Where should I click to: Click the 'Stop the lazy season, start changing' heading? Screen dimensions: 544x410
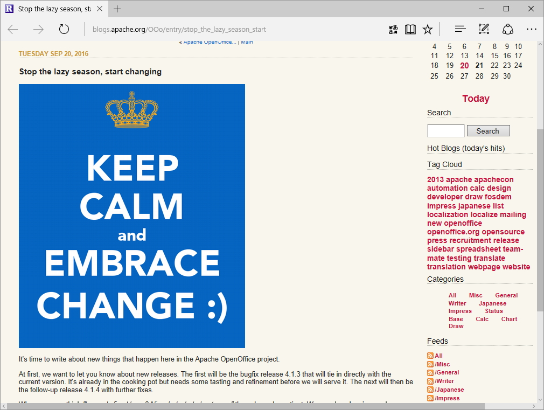[x=90, y=72]
